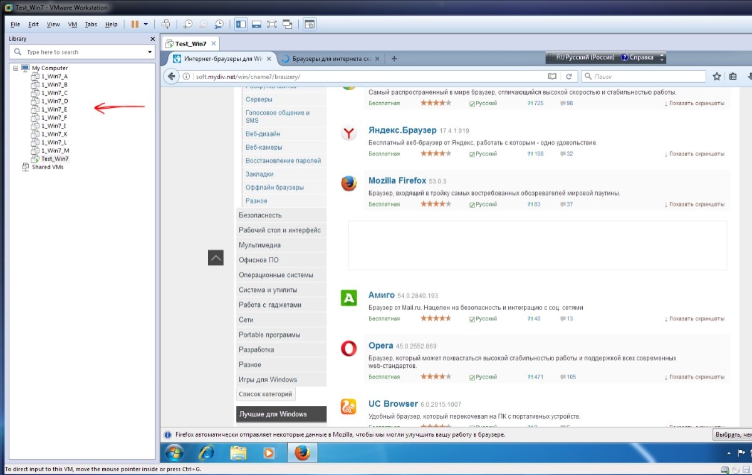This screenshot has height=475, width=752.
Task: Toggle the thumbnail bar view button
Action: 256,24
